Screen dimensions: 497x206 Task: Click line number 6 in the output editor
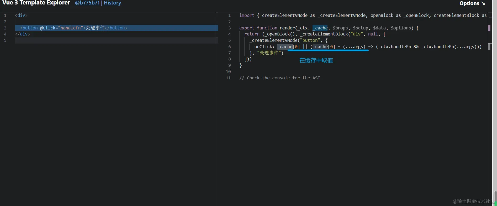230,47
